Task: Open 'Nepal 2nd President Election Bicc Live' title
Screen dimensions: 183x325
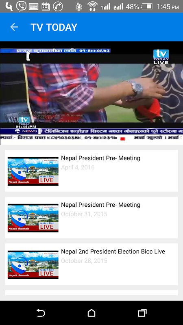Action: pyautogui.click(x=113, y=251)
